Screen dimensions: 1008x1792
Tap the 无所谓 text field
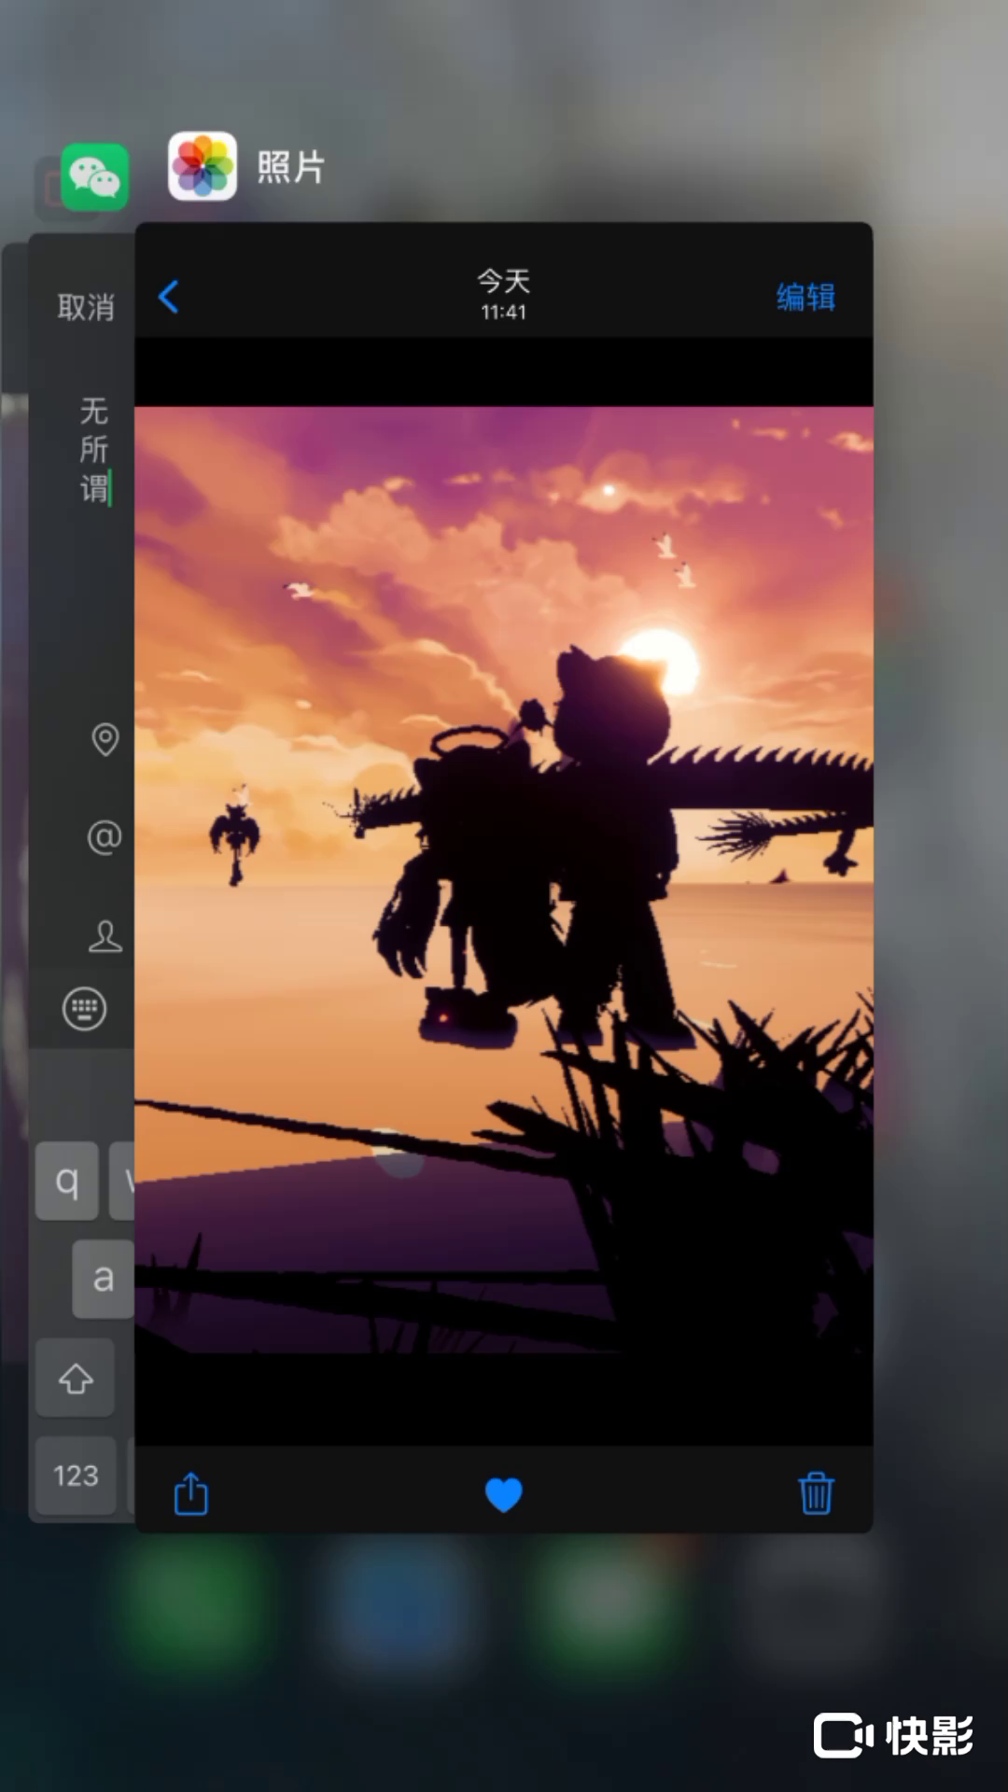[x=93, y=450]
